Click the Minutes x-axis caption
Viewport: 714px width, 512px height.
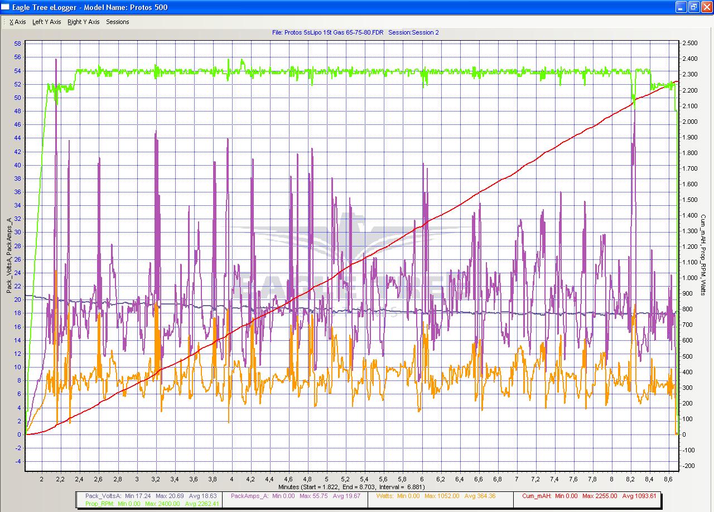point(351,487)
